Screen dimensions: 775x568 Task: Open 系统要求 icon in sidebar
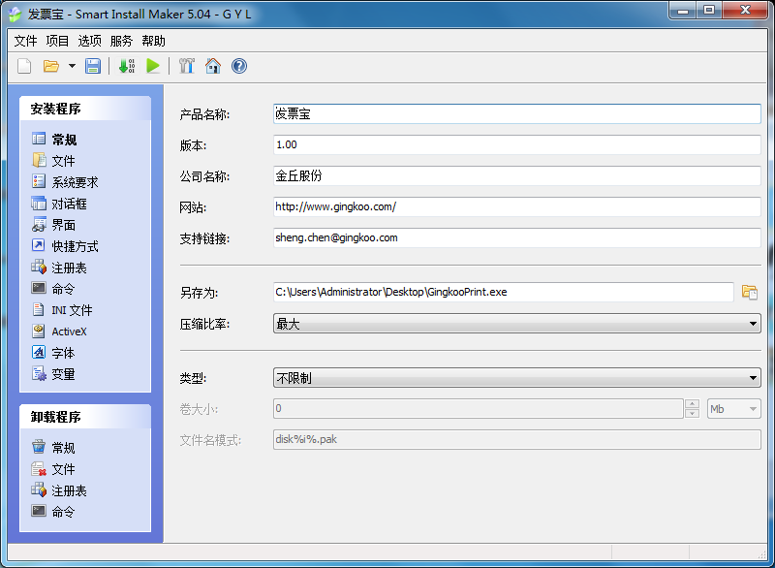click(39, 181)
